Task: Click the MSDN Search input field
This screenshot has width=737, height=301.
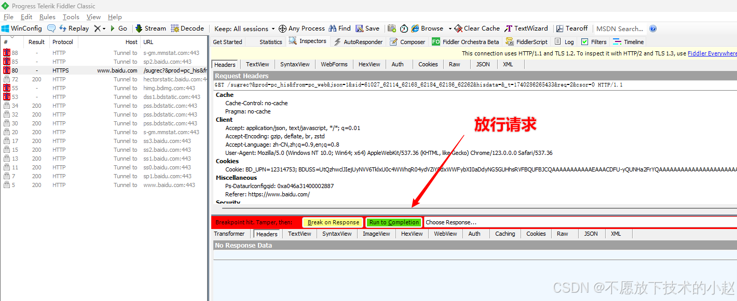Action: click(620, 28)
